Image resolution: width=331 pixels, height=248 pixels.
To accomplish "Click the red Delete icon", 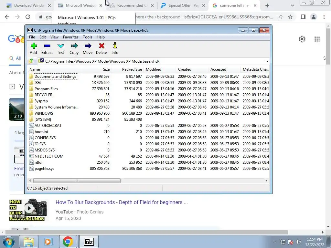I will [x=101, y=46].
